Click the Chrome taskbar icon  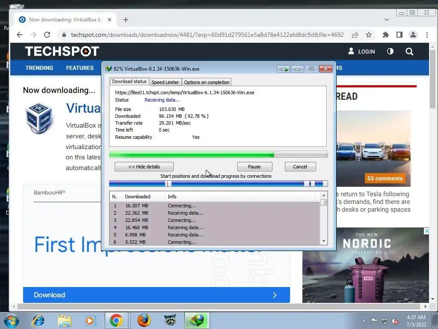coord(116,320)
